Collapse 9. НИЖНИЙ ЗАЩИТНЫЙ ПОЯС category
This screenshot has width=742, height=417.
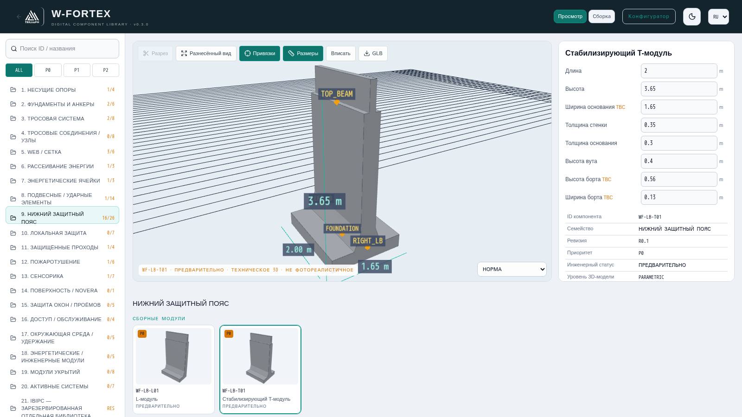click(x=62, y=215)
